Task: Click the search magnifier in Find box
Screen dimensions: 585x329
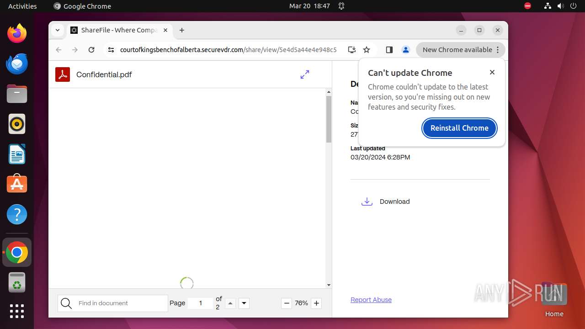Action: 66,303
